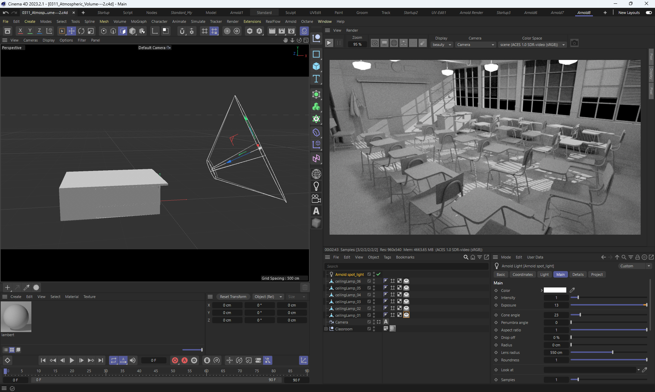The height and width of the screenshot is (392, 655).
Task: Open the Display beauty dropdown
Action: click(442, 45)
